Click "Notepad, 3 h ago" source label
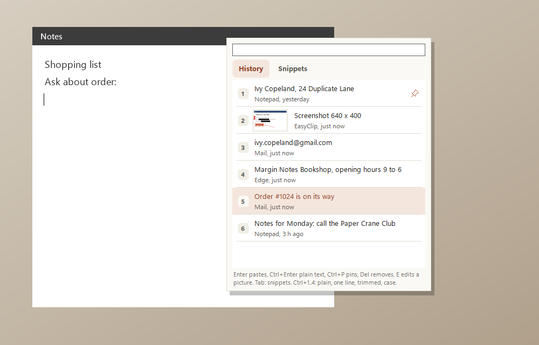539x345 pixels. tap(279, 234)
